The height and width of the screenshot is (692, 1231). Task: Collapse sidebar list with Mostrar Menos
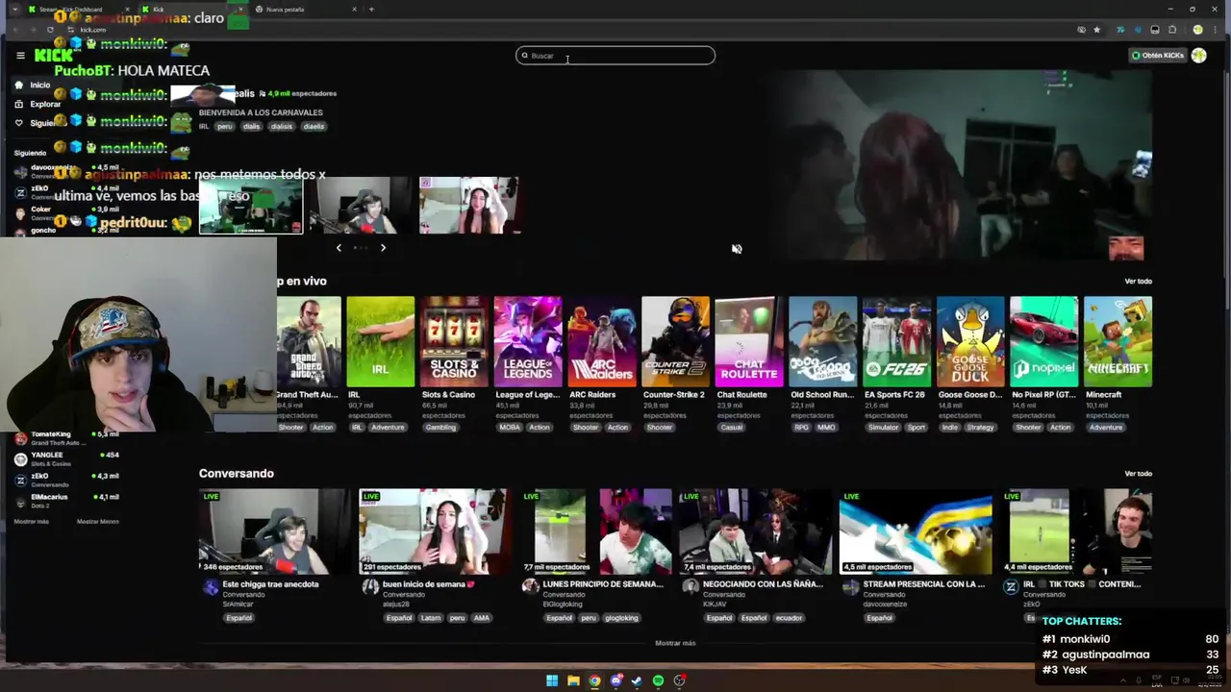[x=97, y=522]
